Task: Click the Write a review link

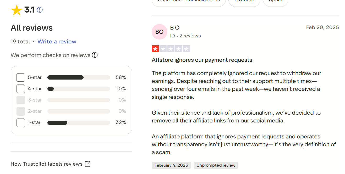Action: 57,42
